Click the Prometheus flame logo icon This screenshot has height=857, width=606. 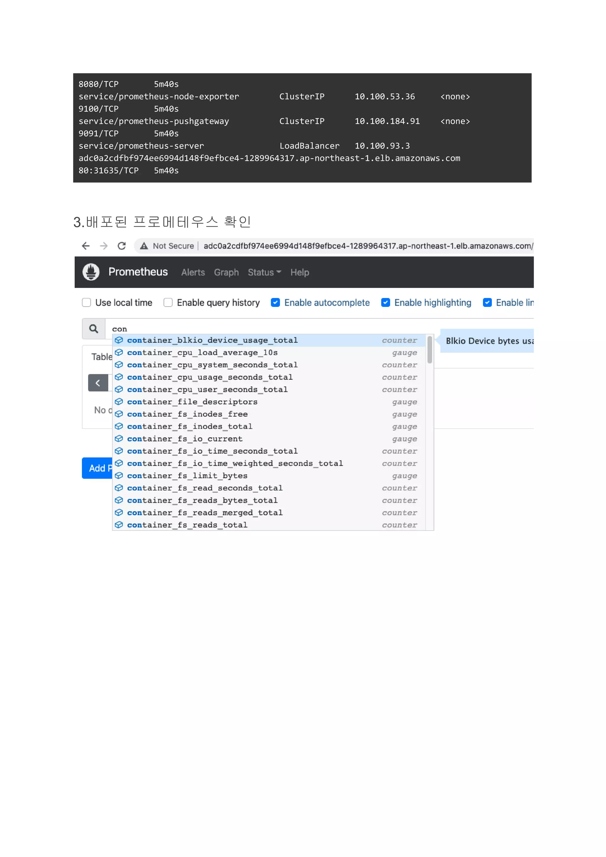point(91,272)
